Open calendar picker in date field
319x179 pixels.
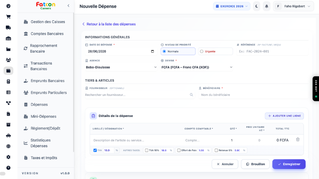click(x=152, y=52)
